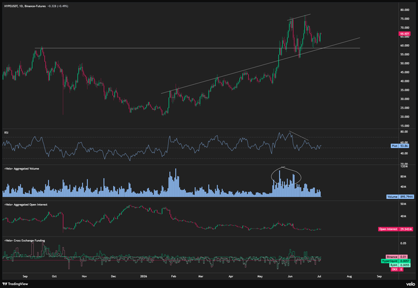Click the 35.000 price axis label

click(x=404, y=90)
